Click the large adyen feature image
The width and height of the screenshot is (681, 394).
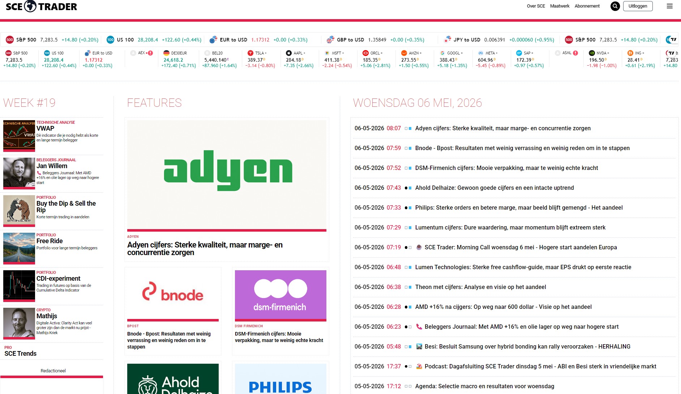(x=227, y=175)
